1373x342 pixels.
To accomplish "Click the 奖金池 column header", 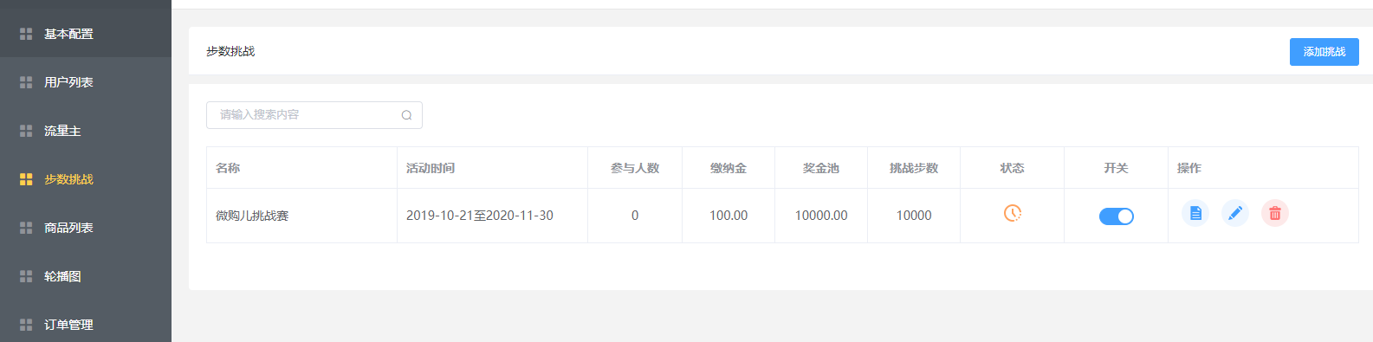I will [821, 168].
